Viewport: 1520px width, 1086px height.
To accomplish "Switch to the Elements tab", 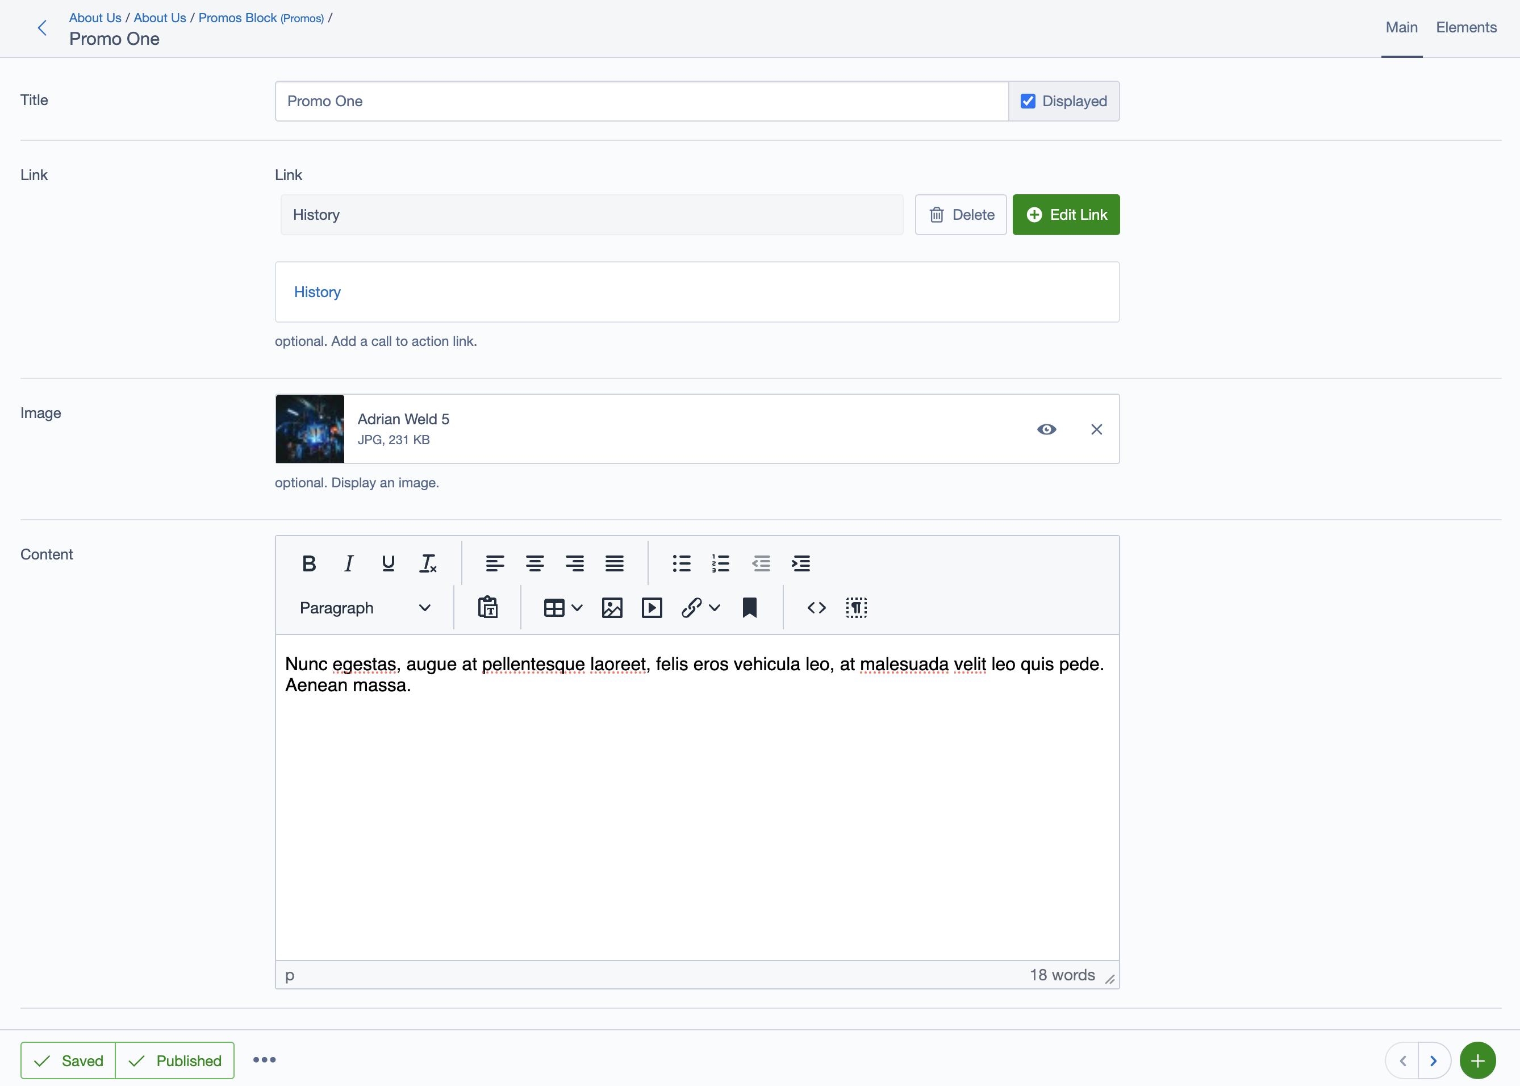I will 1466,27.
